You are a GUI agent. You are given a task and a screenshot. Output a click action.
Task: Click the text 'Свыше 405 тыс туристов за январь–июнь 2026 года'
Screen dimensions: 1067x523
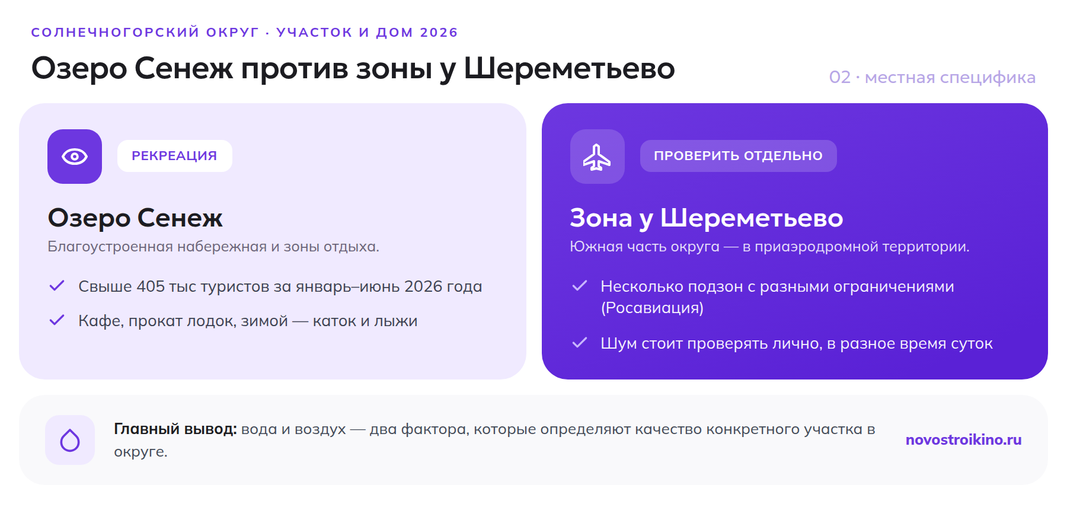click(280, 286)
